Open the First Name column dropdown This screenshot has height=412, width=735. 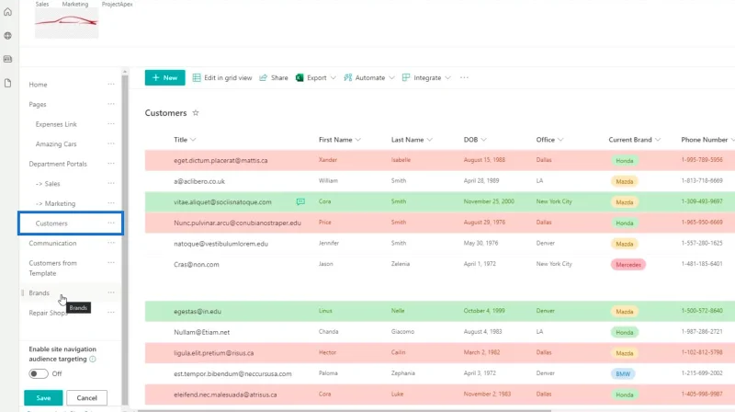coord(358,140)
